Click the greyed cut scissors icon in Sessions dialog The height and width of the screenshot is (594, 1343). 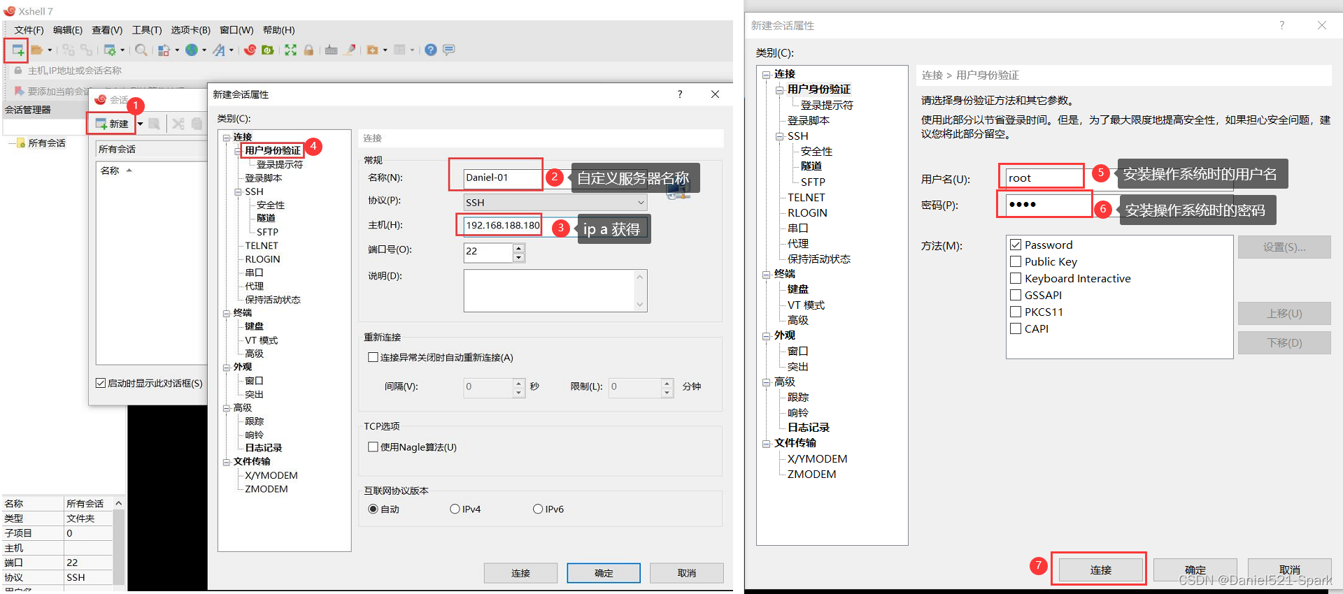(x=178, y=124)
